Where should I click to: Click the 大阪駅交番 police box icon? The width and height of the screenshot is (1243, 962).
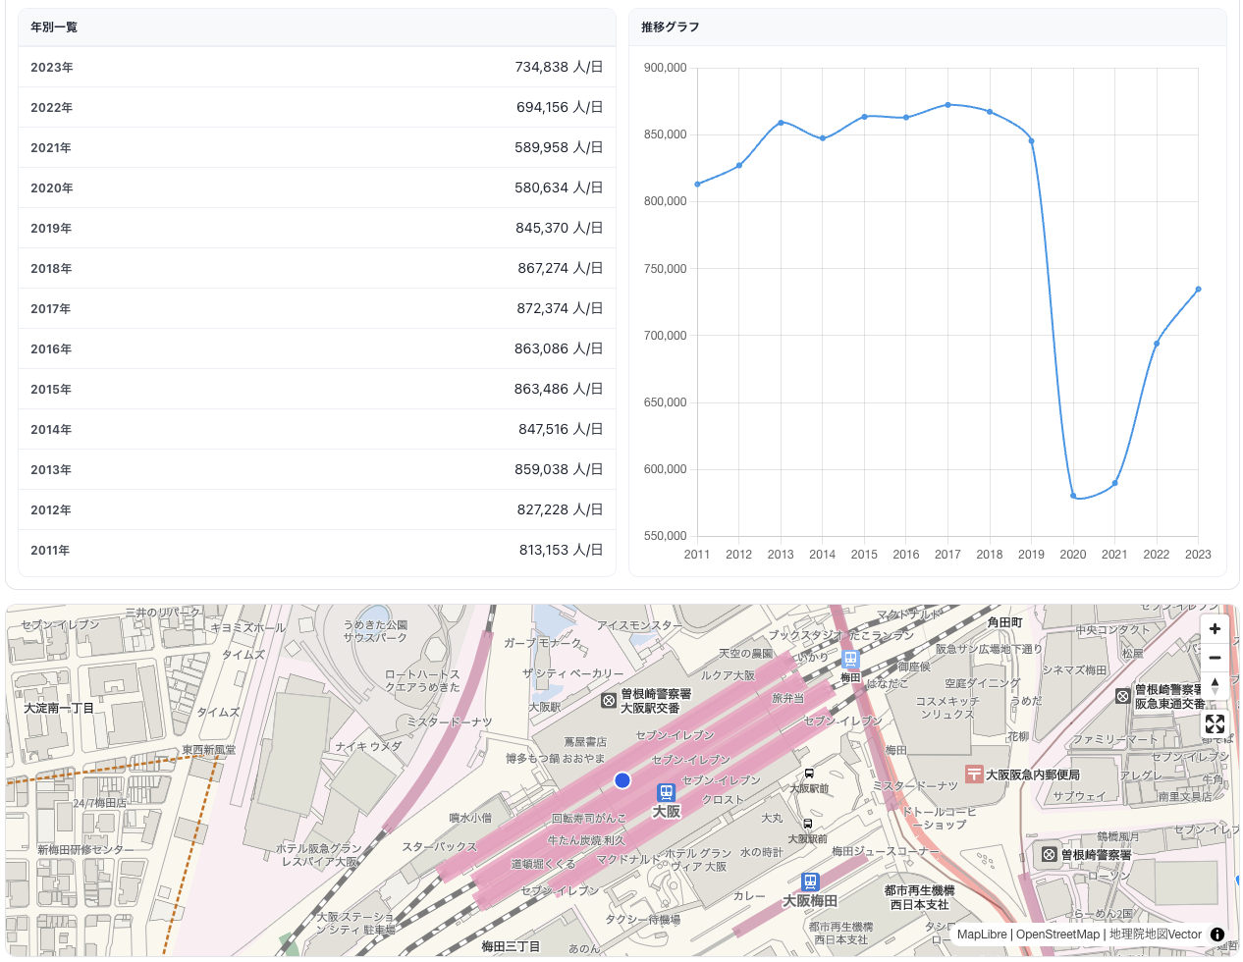tap(609, 701)
